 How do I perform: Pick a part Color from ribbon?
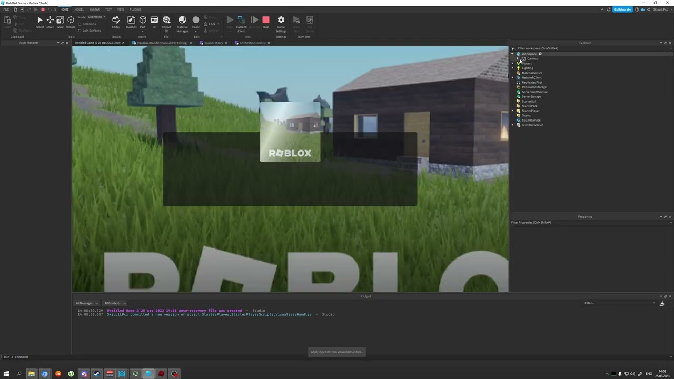click(x=196, y=21)
